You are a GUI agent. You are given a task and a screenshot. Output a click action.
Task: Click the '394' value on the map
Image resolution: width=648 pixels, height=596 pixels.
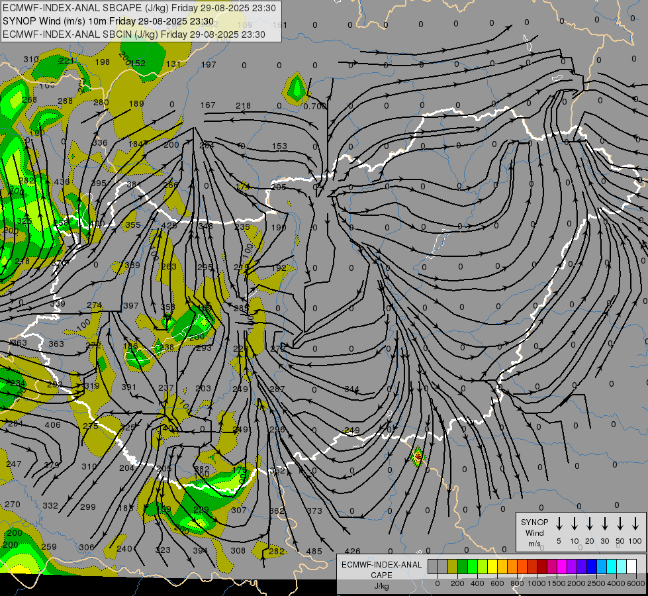[x=201, y=550]
